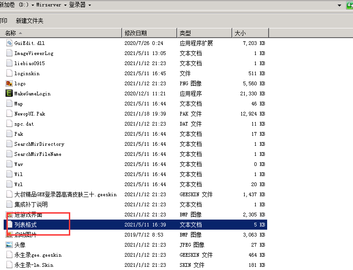
Task: Click the npc.dat file icon
Action: tap(9, 124)
